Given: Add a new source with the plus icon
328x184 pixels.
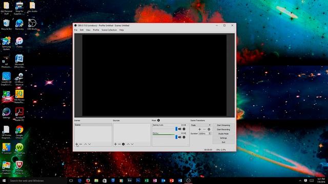Looking at the screenshot, I should click(x=115, y=144).
